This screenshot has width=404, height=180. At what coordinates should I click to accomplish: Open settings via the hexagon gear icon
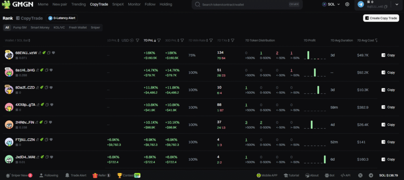point(347,4)
